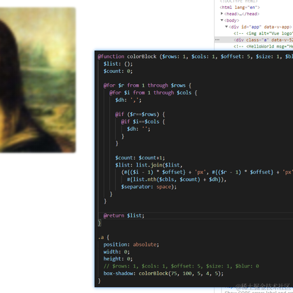Click the box-shadow colorBlock call line
Image resolution: width=293 pixels, height=293 pixels.
coord(163,273)
